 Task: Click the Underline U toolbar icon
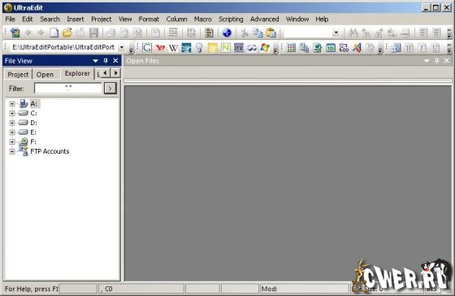click(x=435, y=48)
